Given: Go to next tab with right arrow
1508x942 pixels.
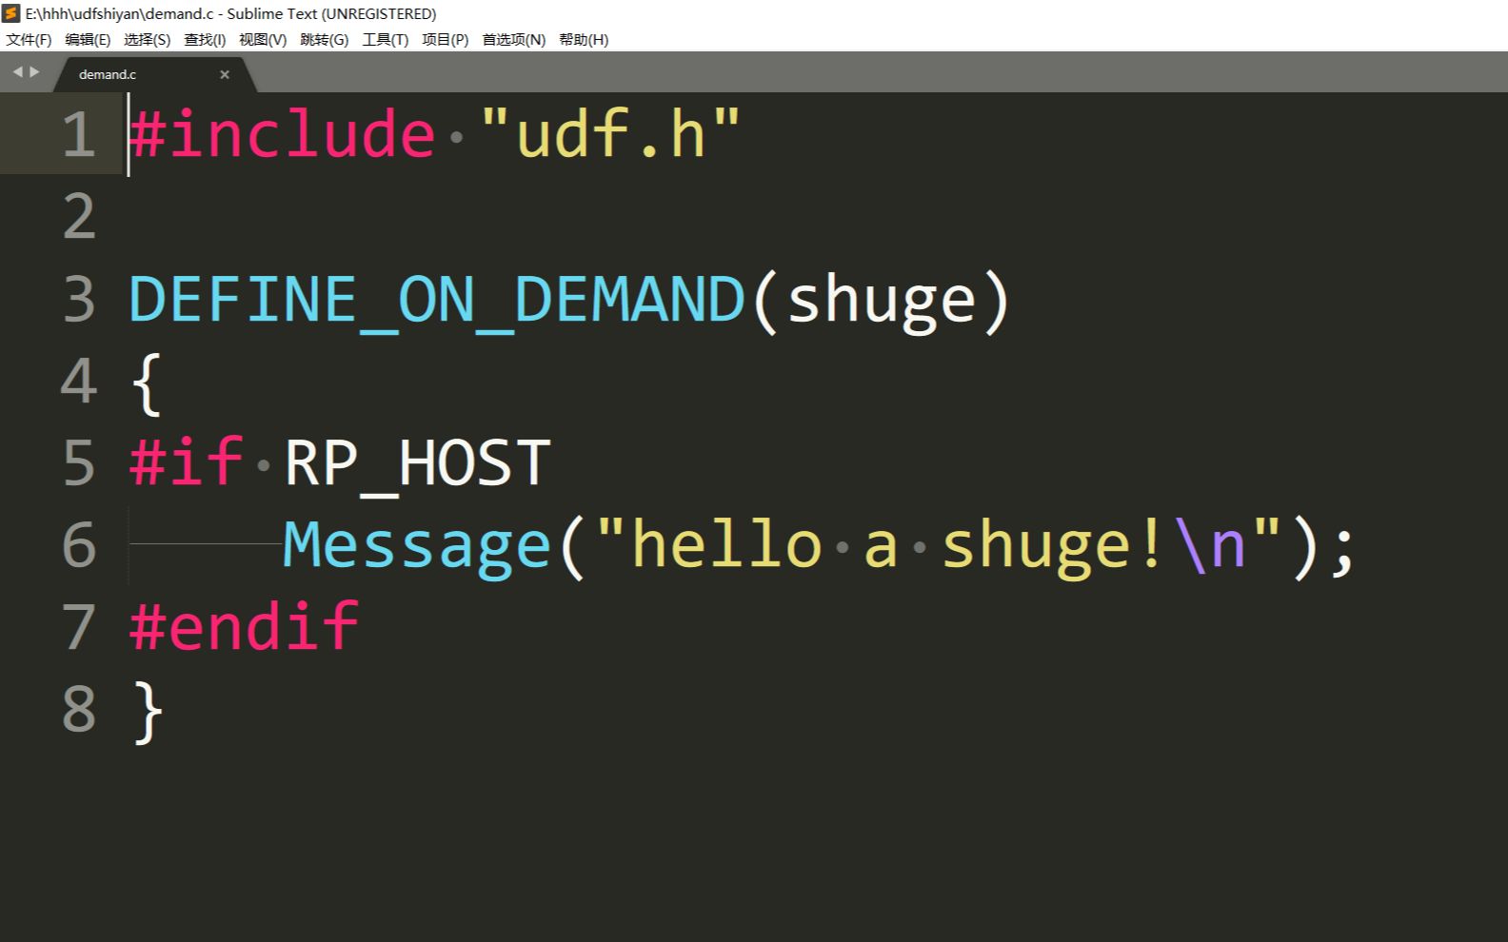Looking at the screenshot, I should point(34,71).
